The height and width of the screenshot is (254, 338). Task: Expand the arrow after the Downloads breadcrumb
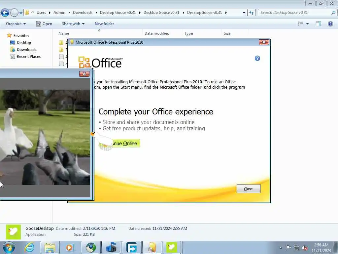96,13
